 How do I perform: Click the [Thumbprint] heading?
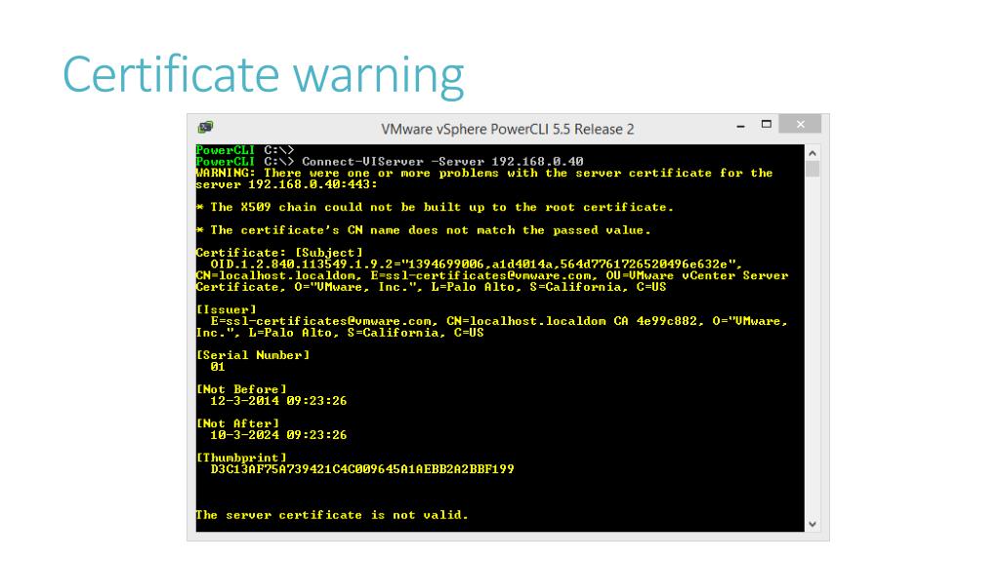pos(241,458)
